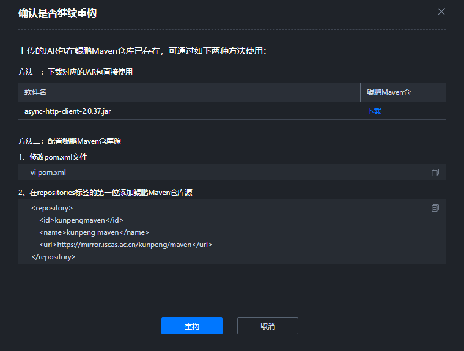The image size is (464, 351).
Task: Download async-http-client JAR via 下载 link
Action: click(374, 111)
